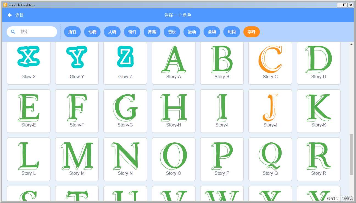
Task: Pick the Story-I sprite
Action: tap(222, 111)
